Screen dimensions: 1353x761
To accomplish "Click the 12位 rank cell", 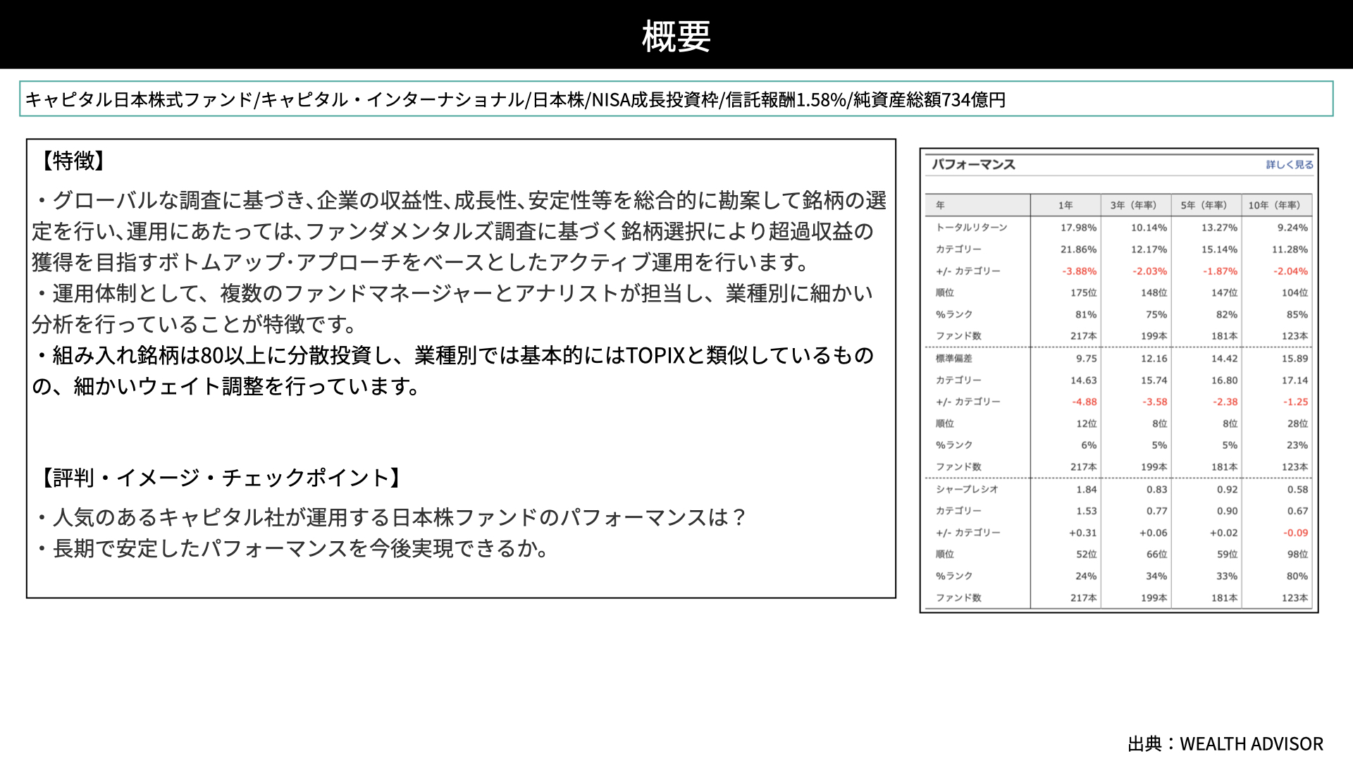I will (x=1087, y=423).
